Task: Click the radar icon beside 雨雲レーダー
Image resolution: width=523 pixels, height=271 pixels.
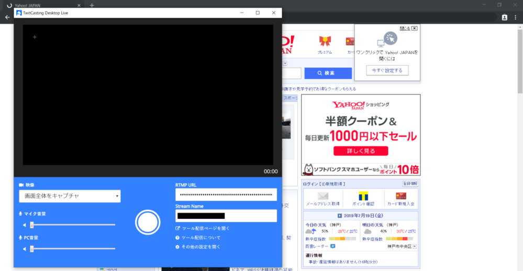Action: point(332,246)
